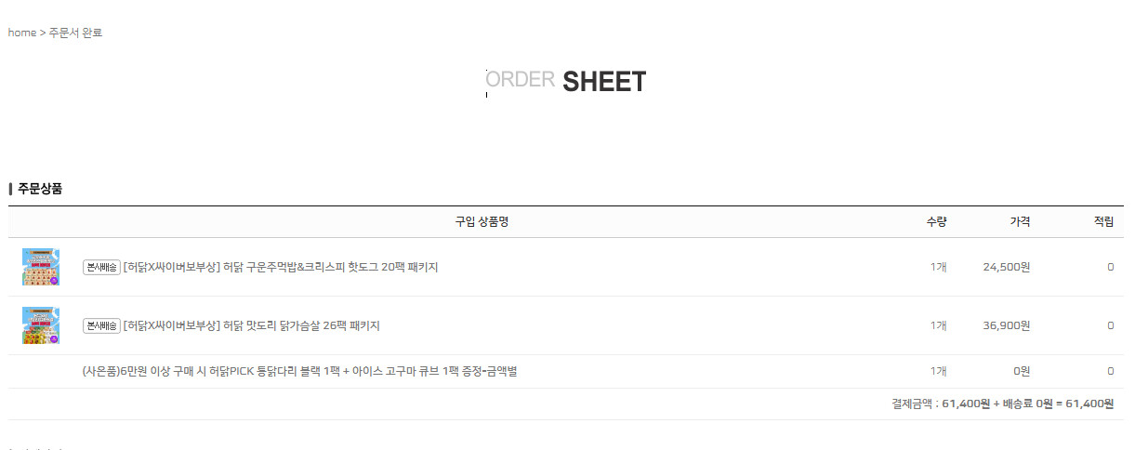Click the 본사배송 badge on the 닭가슴살 package
1135x450 pixels.
101,325
